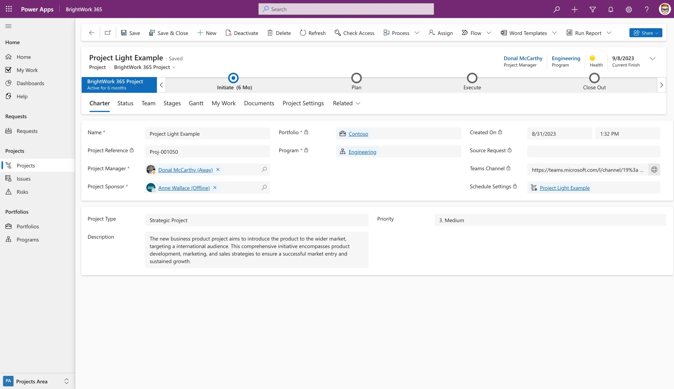This screenshot has width=674, height=389.
Task: Select the Risks item in the sidebar
Action: pyautogui.click(x=22, y=191)
